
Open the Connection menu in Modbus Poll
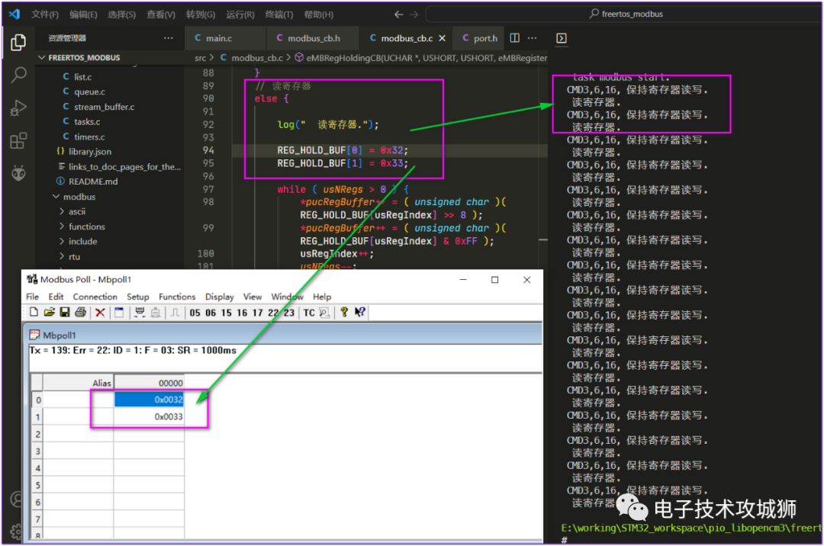(x=95, y=297)
